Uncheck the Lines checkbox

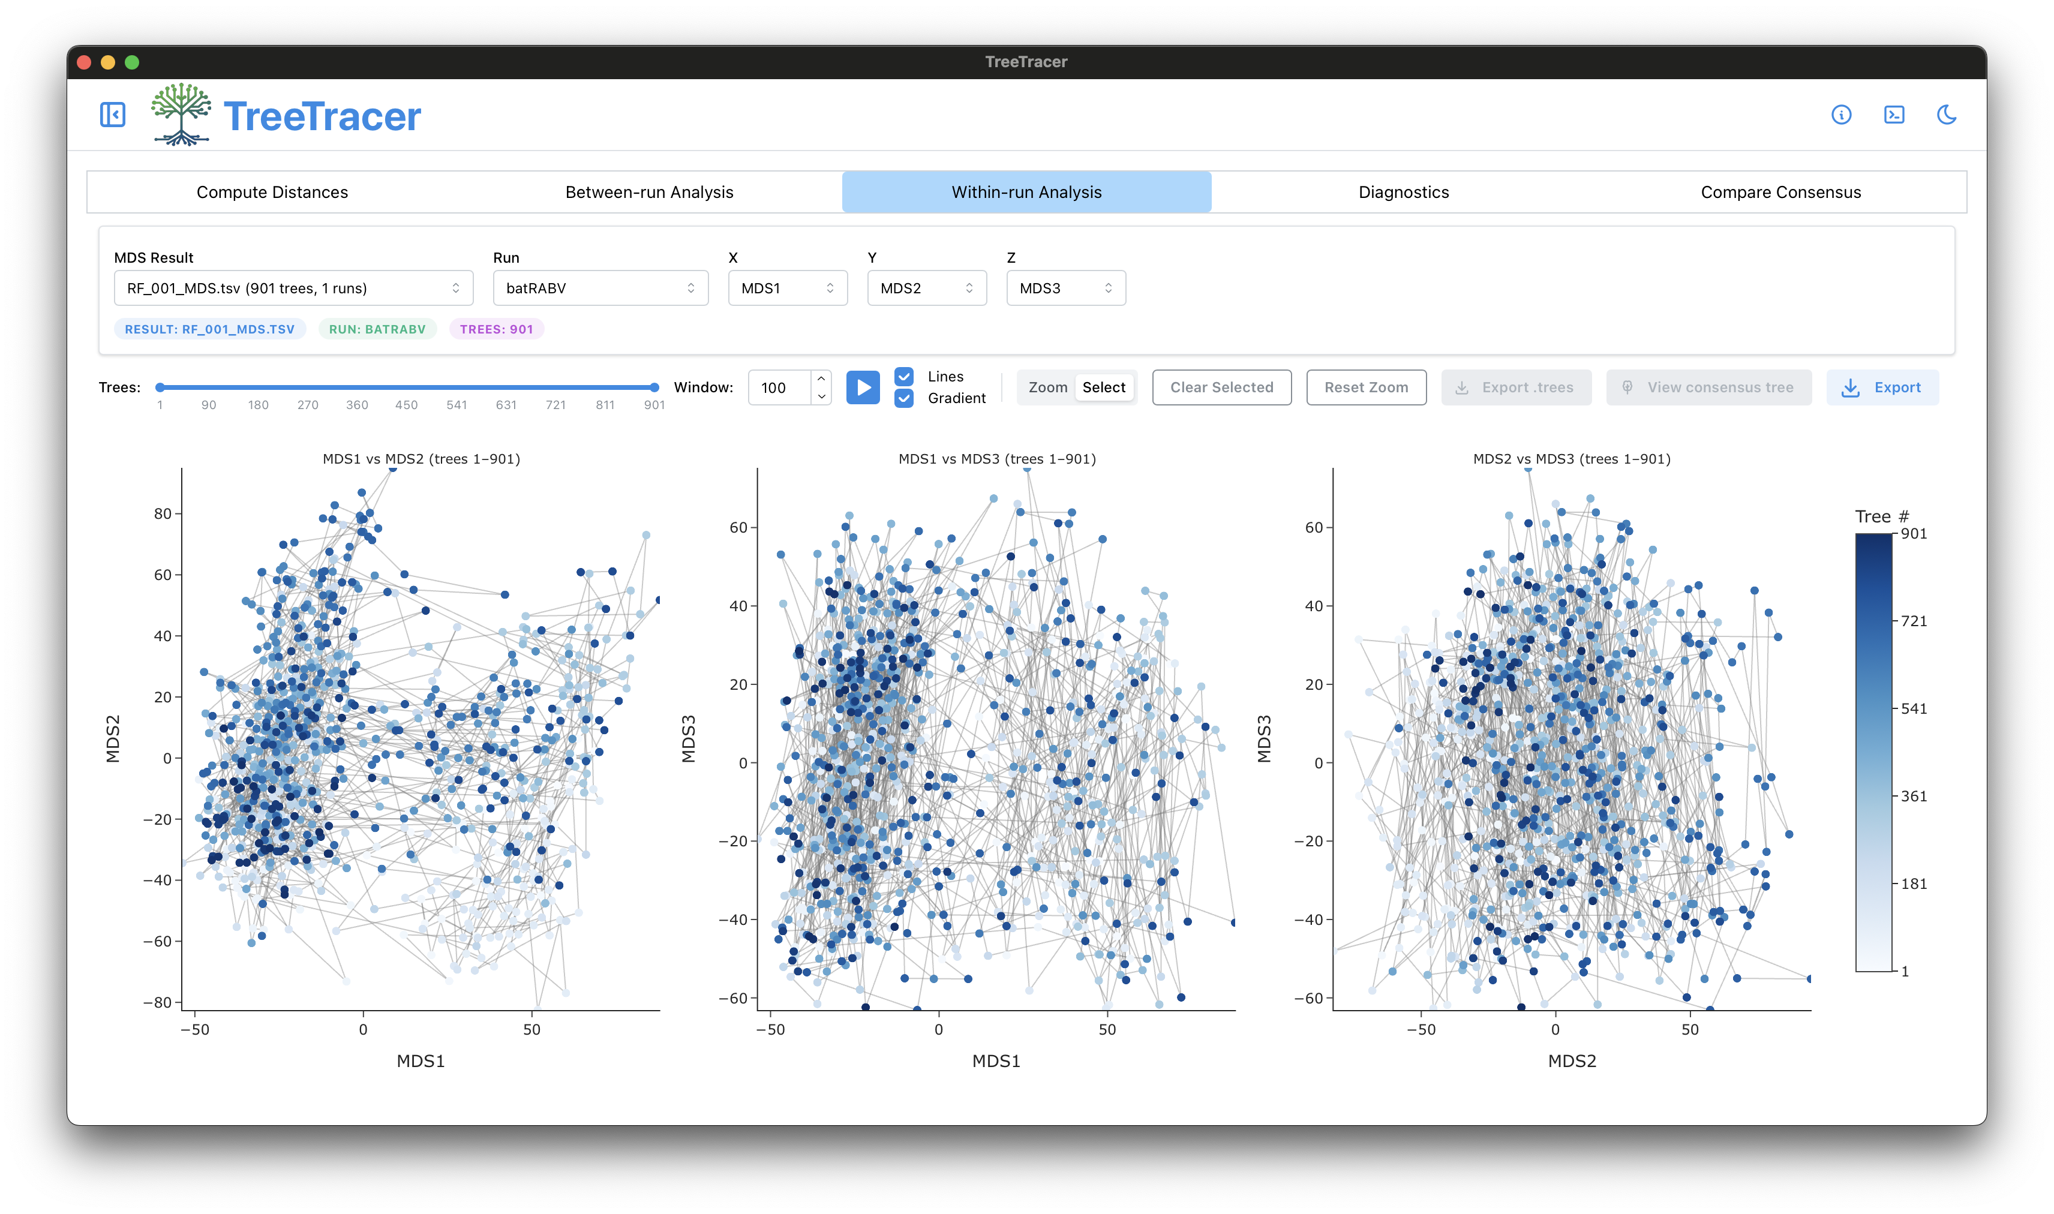tap(904, 376)
